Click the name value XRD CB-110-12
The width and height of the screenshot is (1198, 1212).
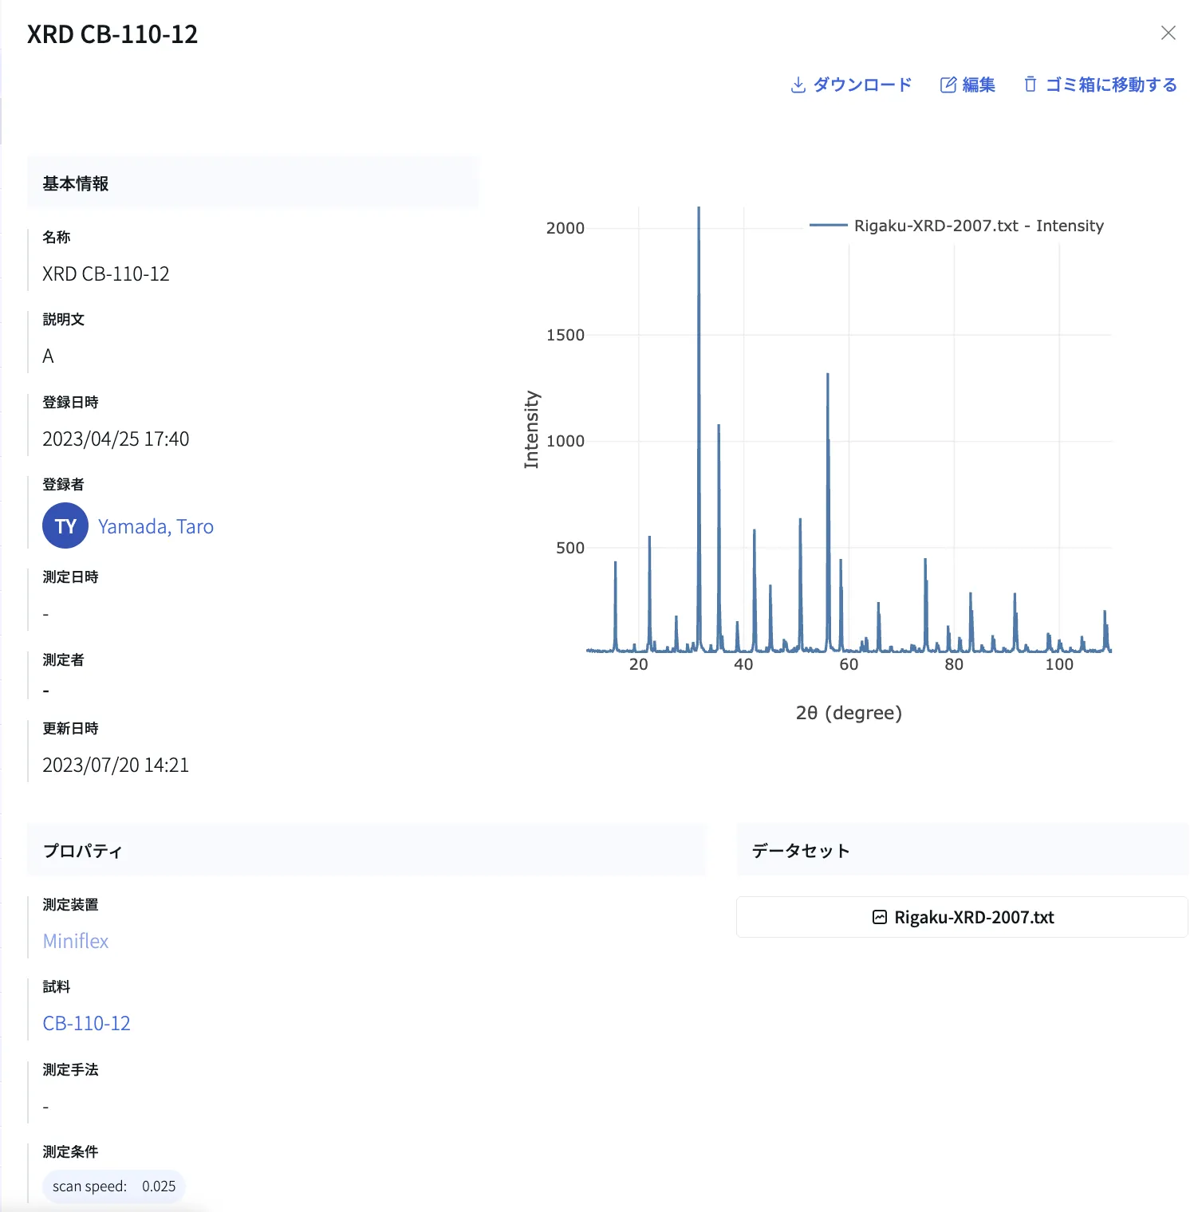(x=106, y=273)
